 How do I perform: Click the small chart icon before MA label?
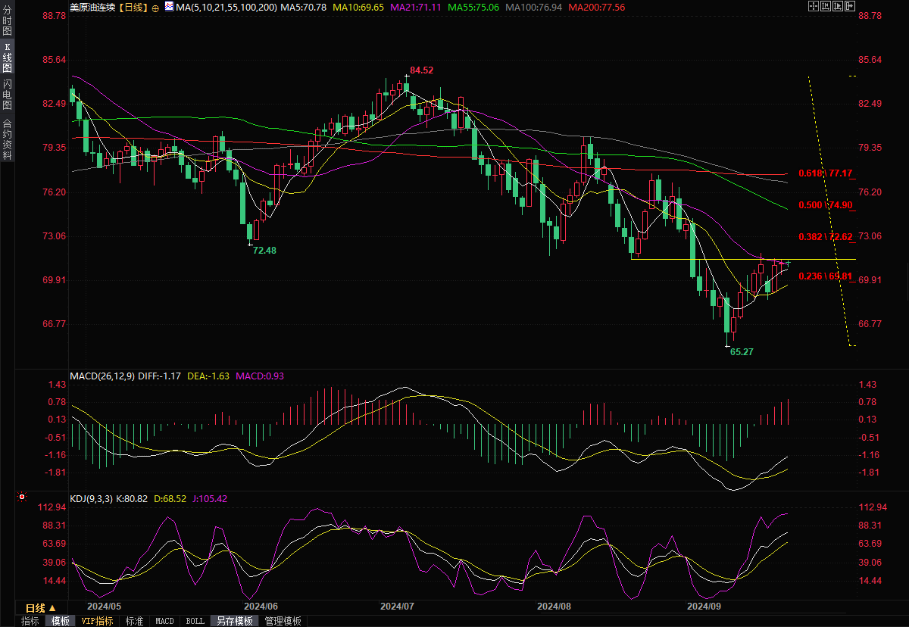click(170, 8)
